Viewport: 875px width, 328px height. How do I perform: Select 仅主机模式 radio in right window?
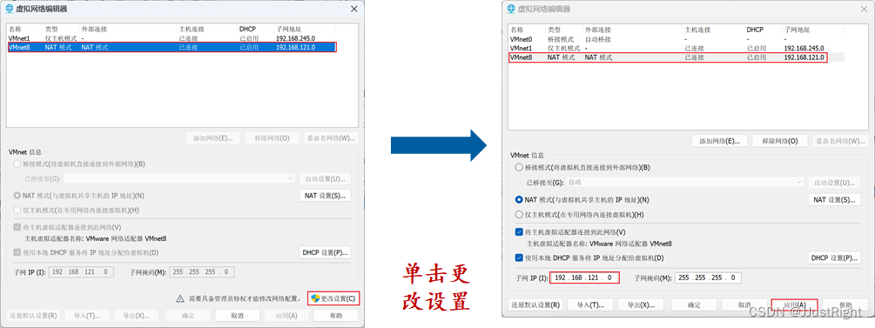(x=520, y=215)
